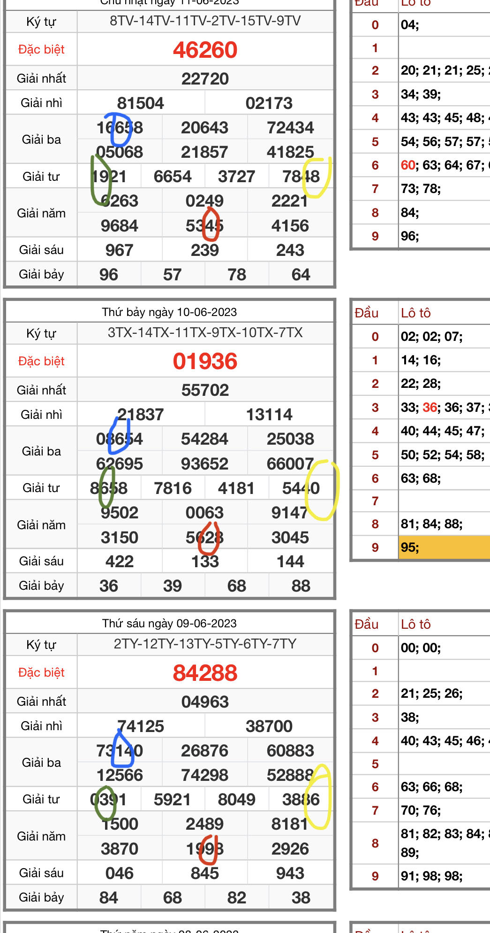Click second prize number 81504
This screenshot has height=933, width=490.
point(141,103)
